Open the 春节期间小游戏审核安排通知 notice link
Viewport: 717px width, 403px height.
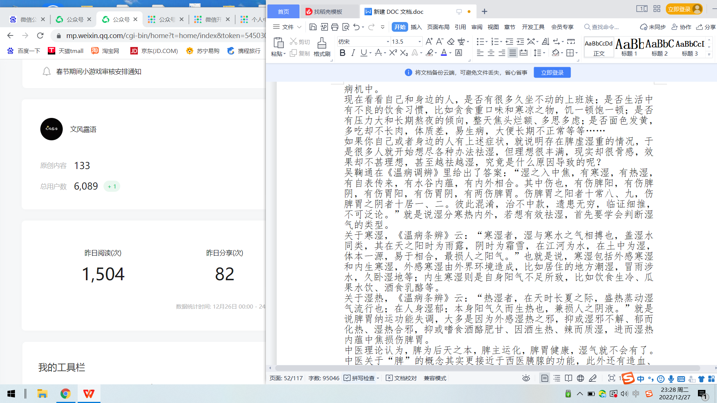coord(99,72)
